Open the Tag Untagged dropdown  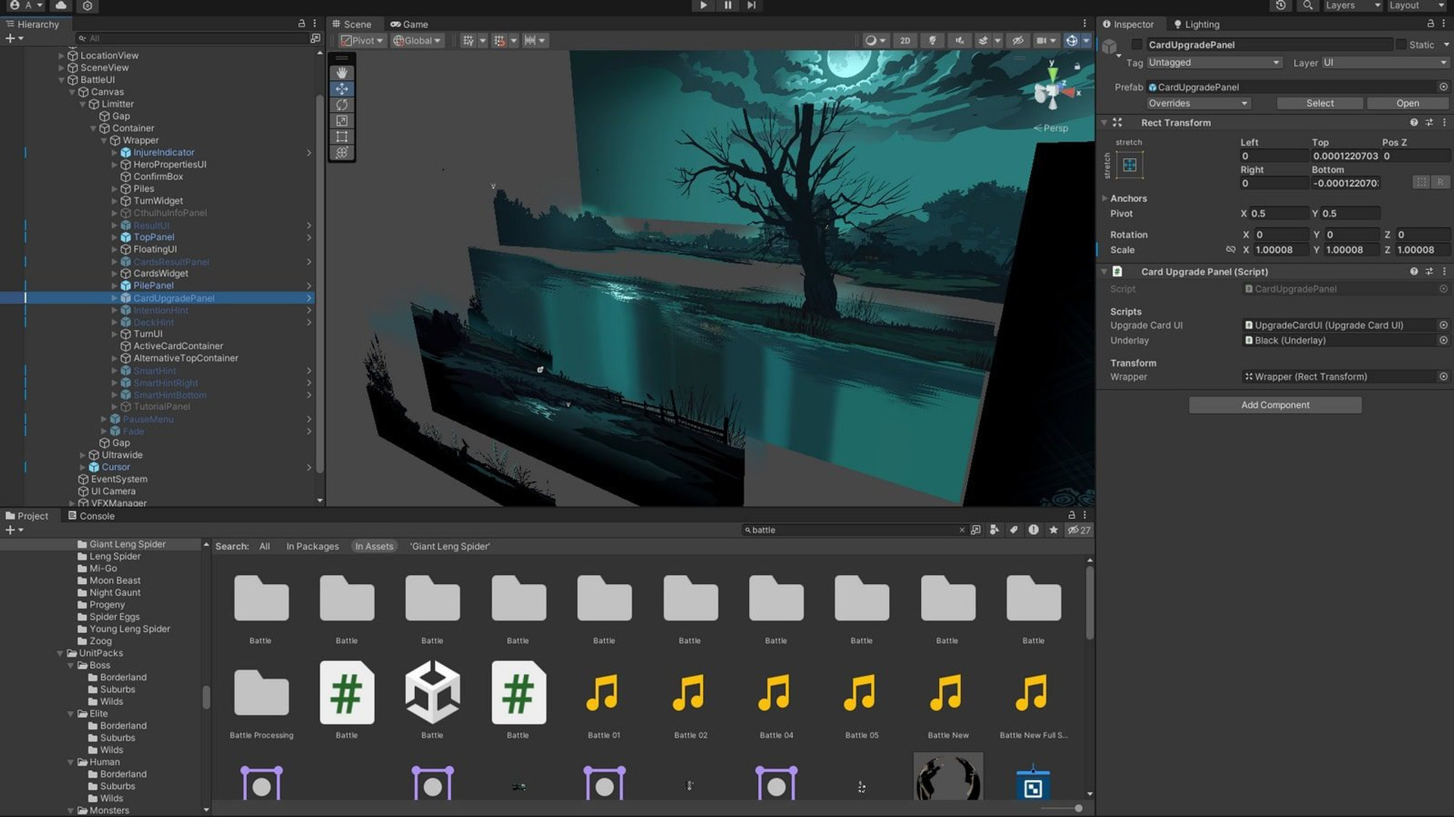[1214, 63]
